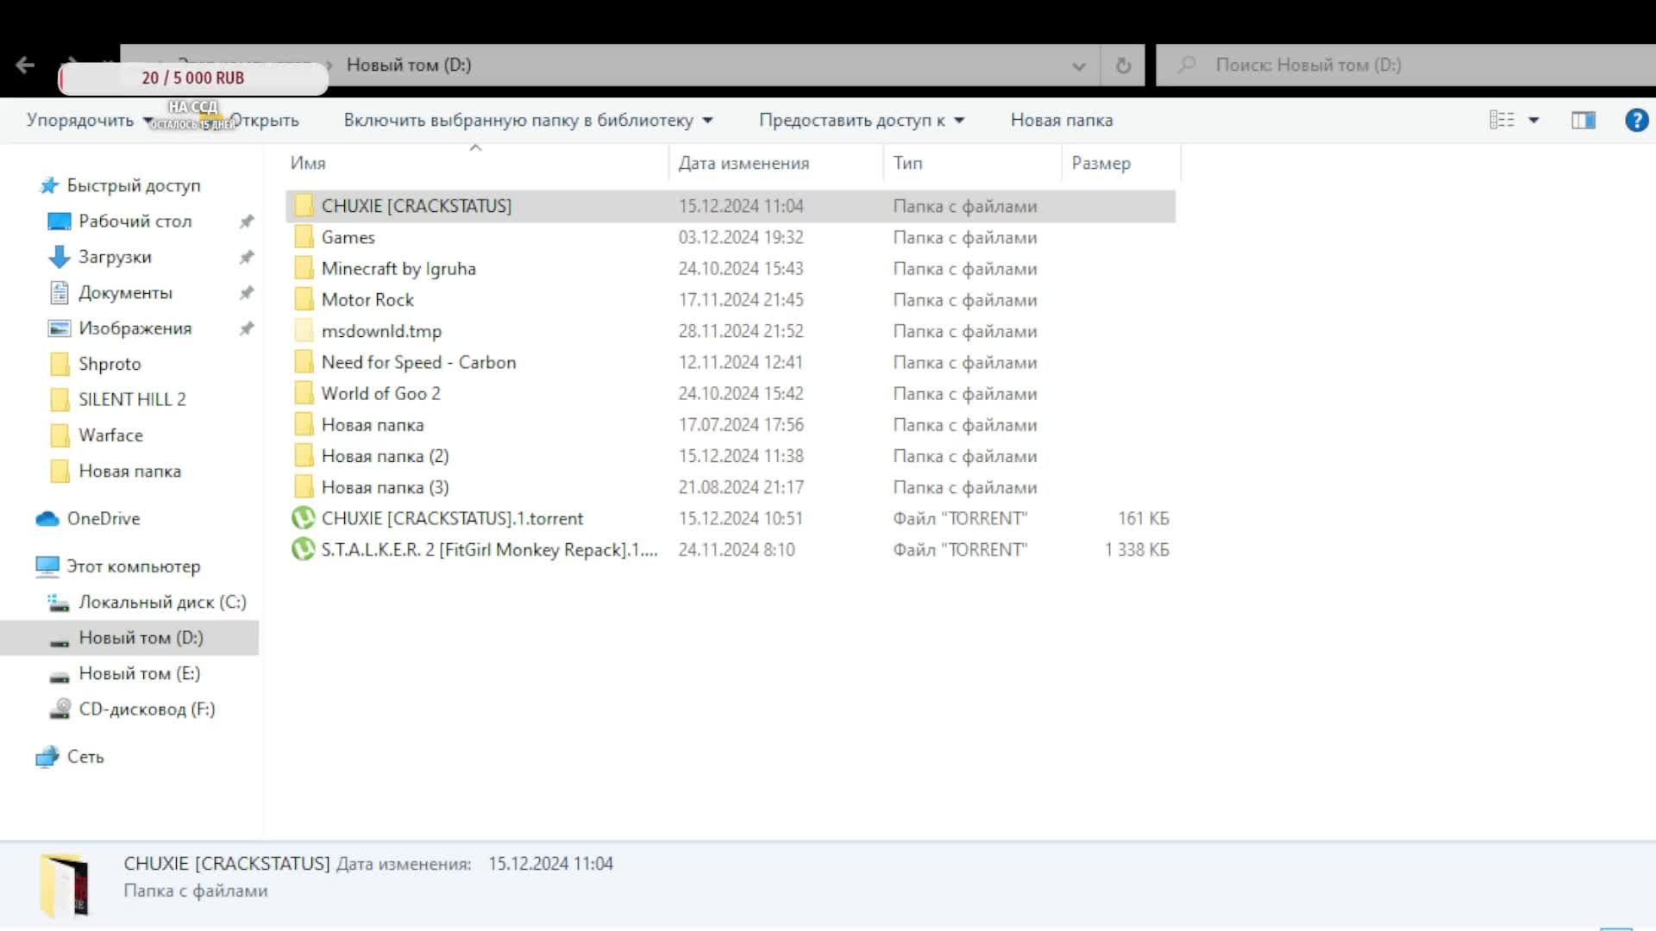
Task: Click the Refresh button in address bar
Action: [1123, 66]
